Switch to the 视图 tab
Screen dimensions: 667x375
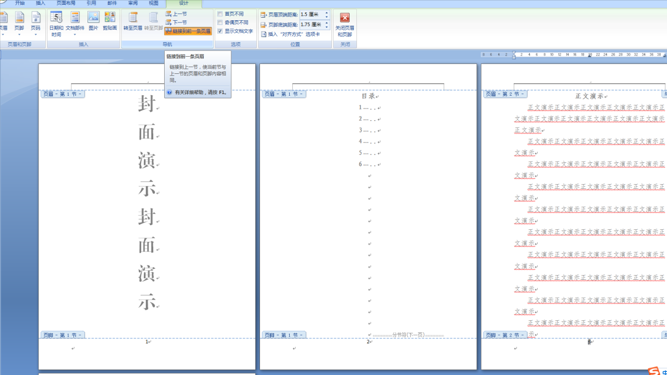154,3
